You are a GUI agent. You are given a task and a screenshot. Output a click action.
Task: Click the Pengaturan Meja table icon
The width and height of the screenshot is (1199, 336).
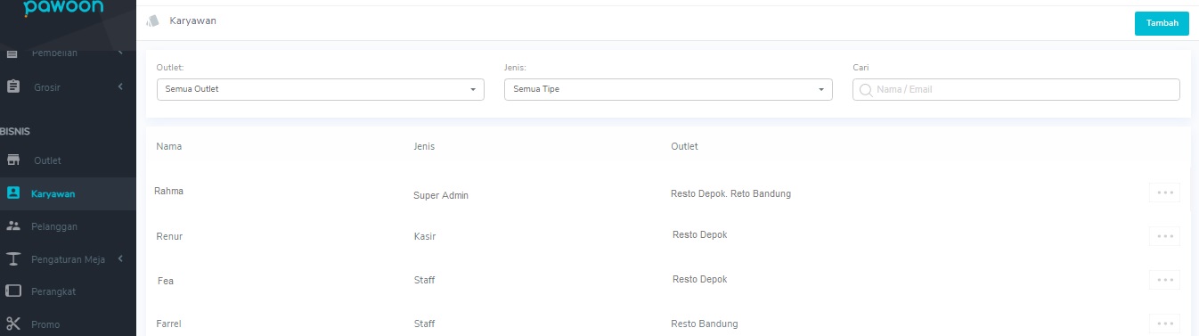point(12,259)
